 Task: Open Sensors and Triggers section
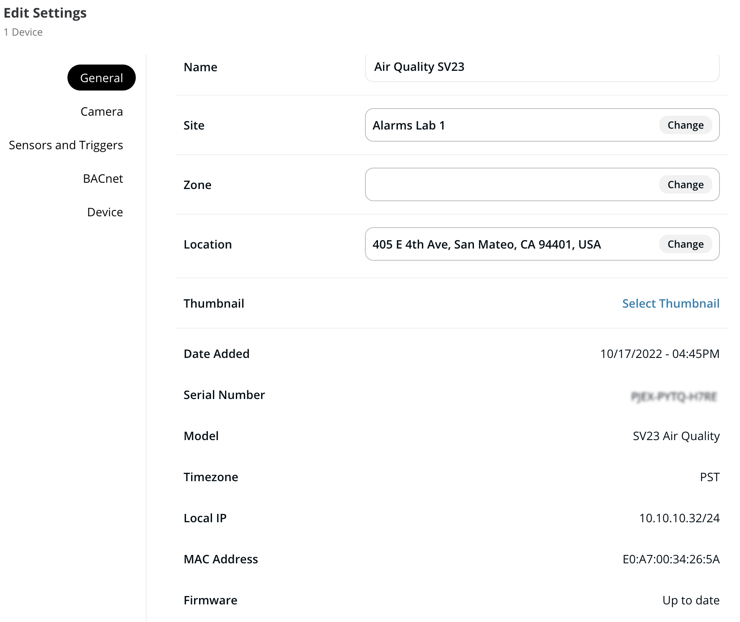tap(66, 145)
